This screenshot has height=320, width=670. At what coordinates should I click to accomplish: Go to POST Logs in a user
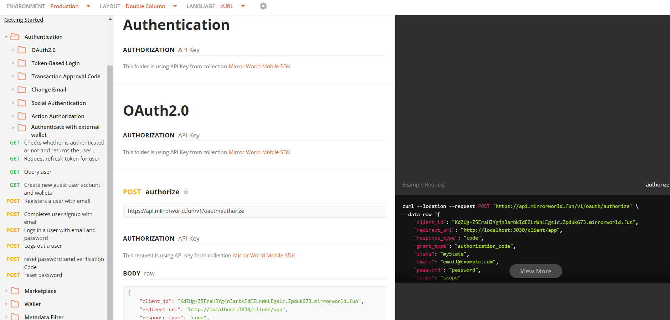tap(51, 234)
